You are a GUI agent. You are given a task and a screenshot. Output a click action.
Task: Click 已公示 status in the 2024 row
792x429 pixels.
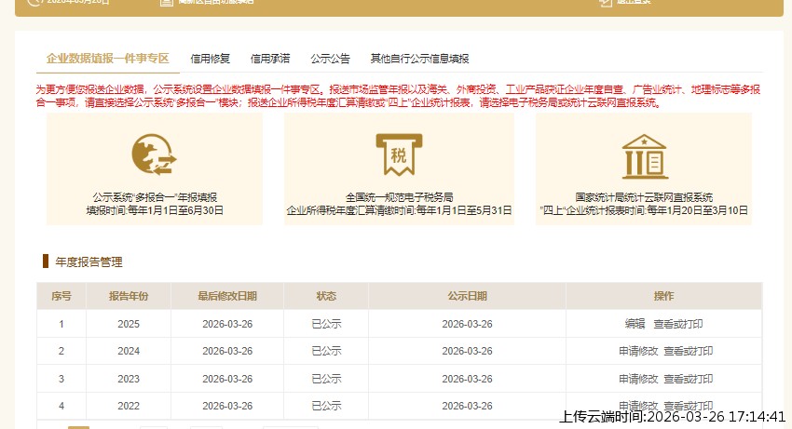coord(326,351)
